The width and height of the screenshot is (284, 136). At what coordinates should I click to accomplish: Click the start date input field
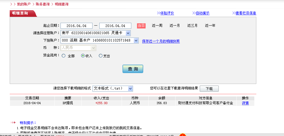76,26
